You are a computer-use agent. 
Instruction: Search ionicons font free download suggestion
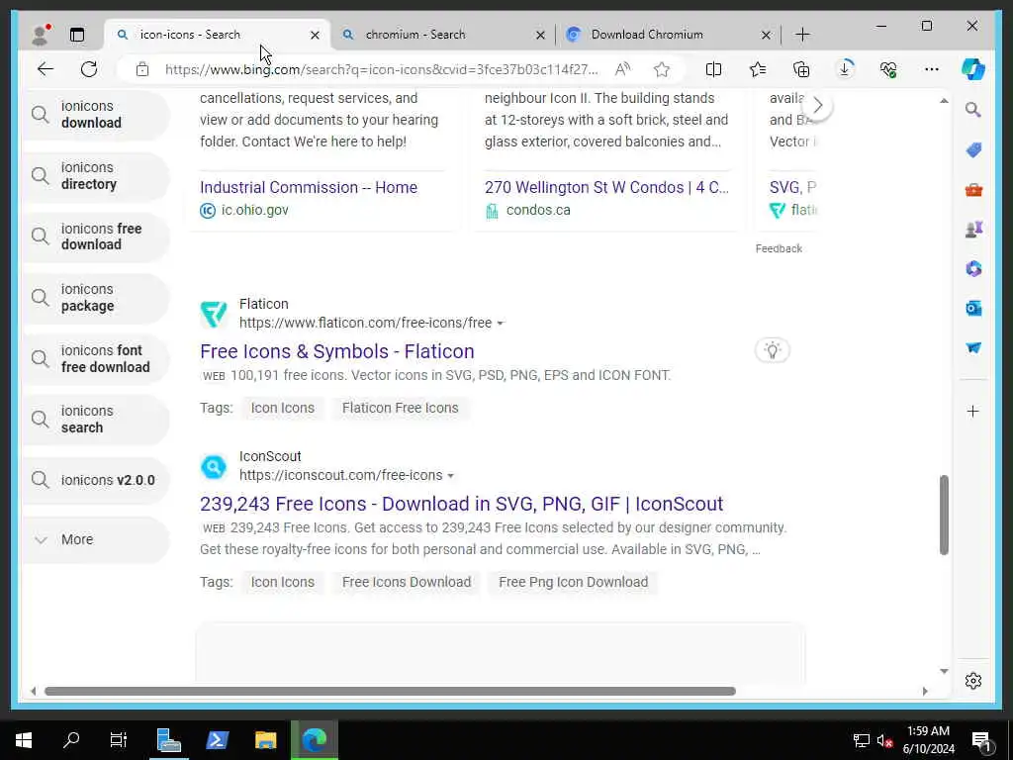(96, 358)
